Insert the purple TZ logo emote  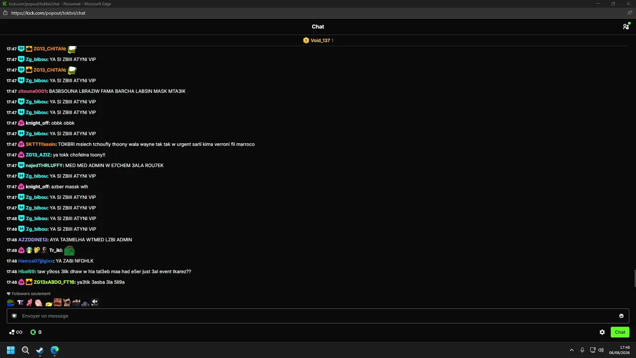tap(20, 302)
